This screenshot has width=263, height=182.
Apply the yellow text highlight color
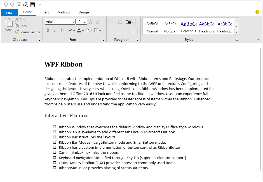click(70, 30)
